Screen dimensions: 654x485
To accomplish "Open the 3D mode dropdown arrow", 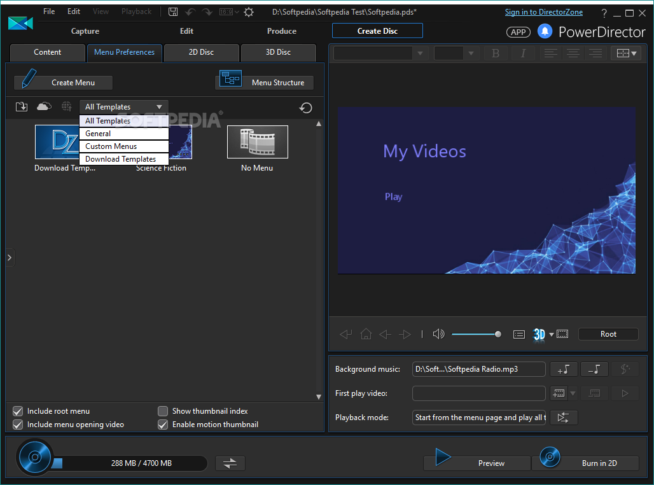I will click(x=551, y=334).
